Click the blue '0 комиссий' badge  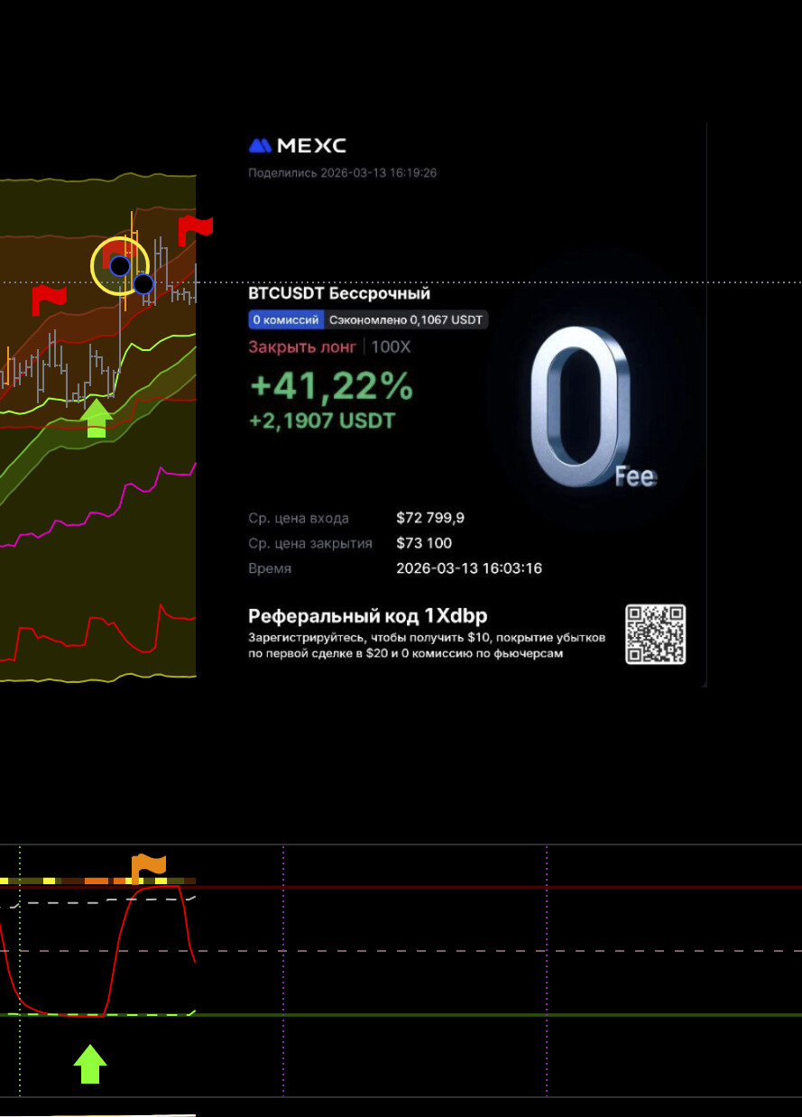click(x=285, y=319)
